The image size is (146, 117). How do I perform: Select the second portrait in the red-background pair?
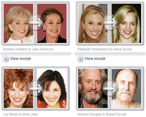pyautogui.click(x=52, y=23)
